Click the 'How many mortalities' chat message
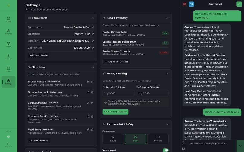This screenshot has width=244, height=152. pyautogui.click(x=217, y=16)
